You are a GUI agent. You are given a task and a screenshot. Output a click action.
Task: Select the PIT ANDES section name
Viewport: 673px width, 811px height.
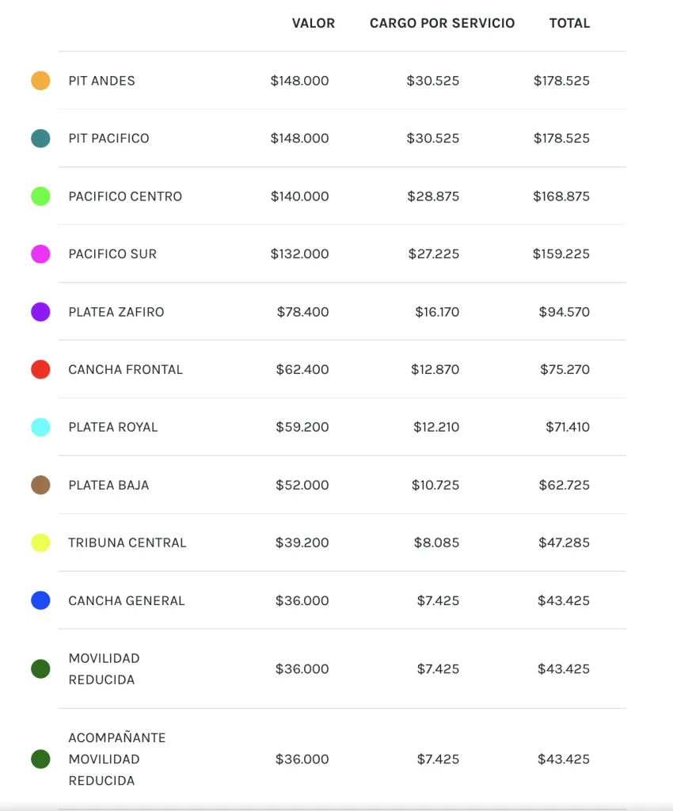[101, 81]
